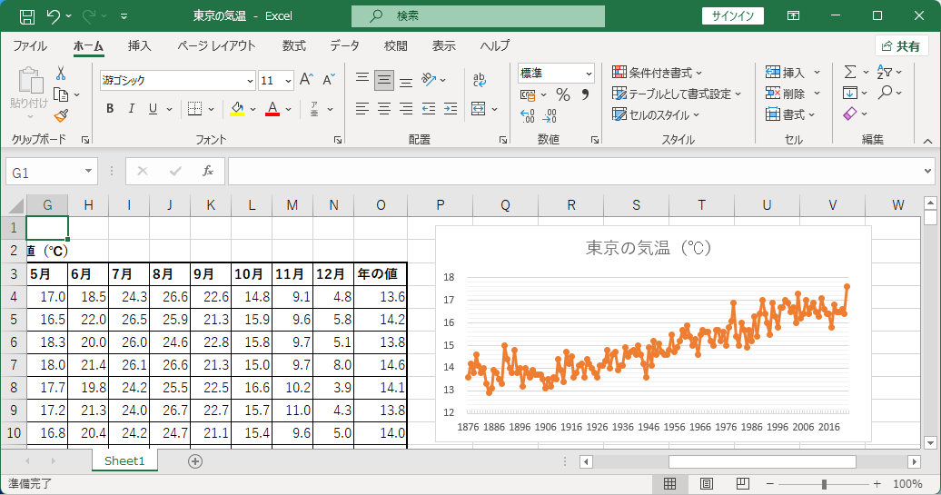Image resolution: width=941 pixels, height=495 pixels.
Task: Insert function using the fx icon
Action: (x=208, y=172)
